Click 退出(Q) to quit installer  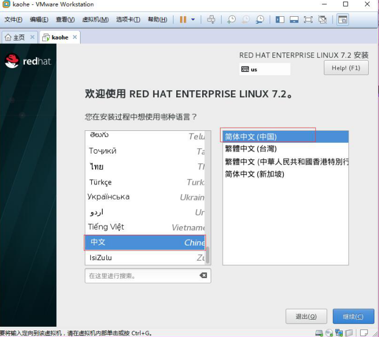306,316
